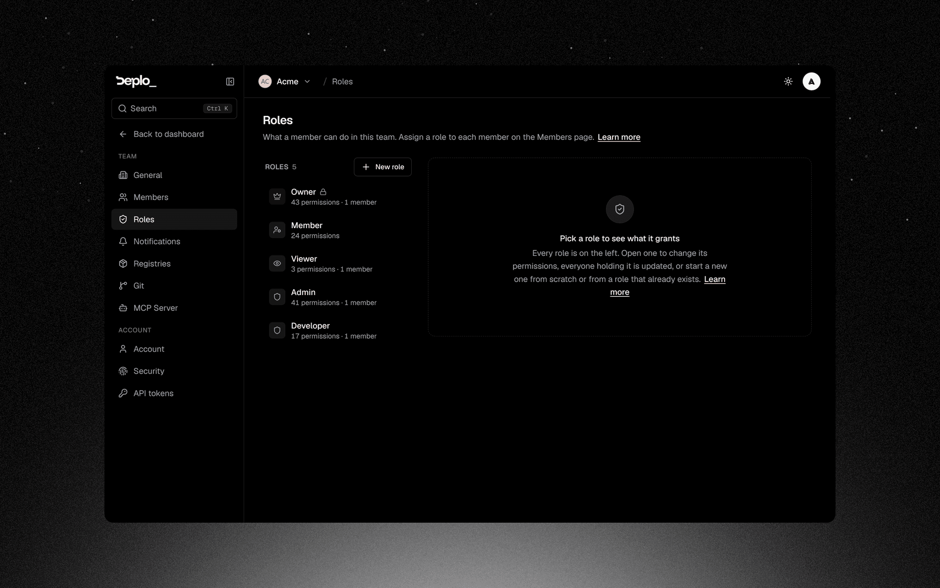The width and height of the screenshot is (940, 588).
Task: Open Notifications settings
Action: tap(174, 242)
